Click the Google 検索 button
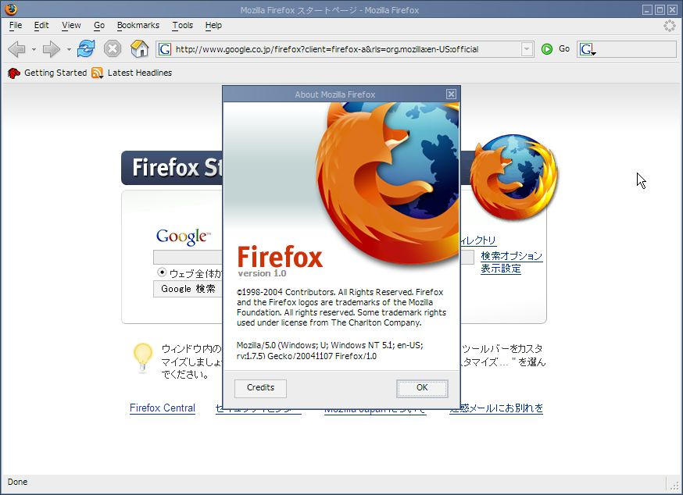Viewport: 683px width, 495px height. tap(188, 289)
